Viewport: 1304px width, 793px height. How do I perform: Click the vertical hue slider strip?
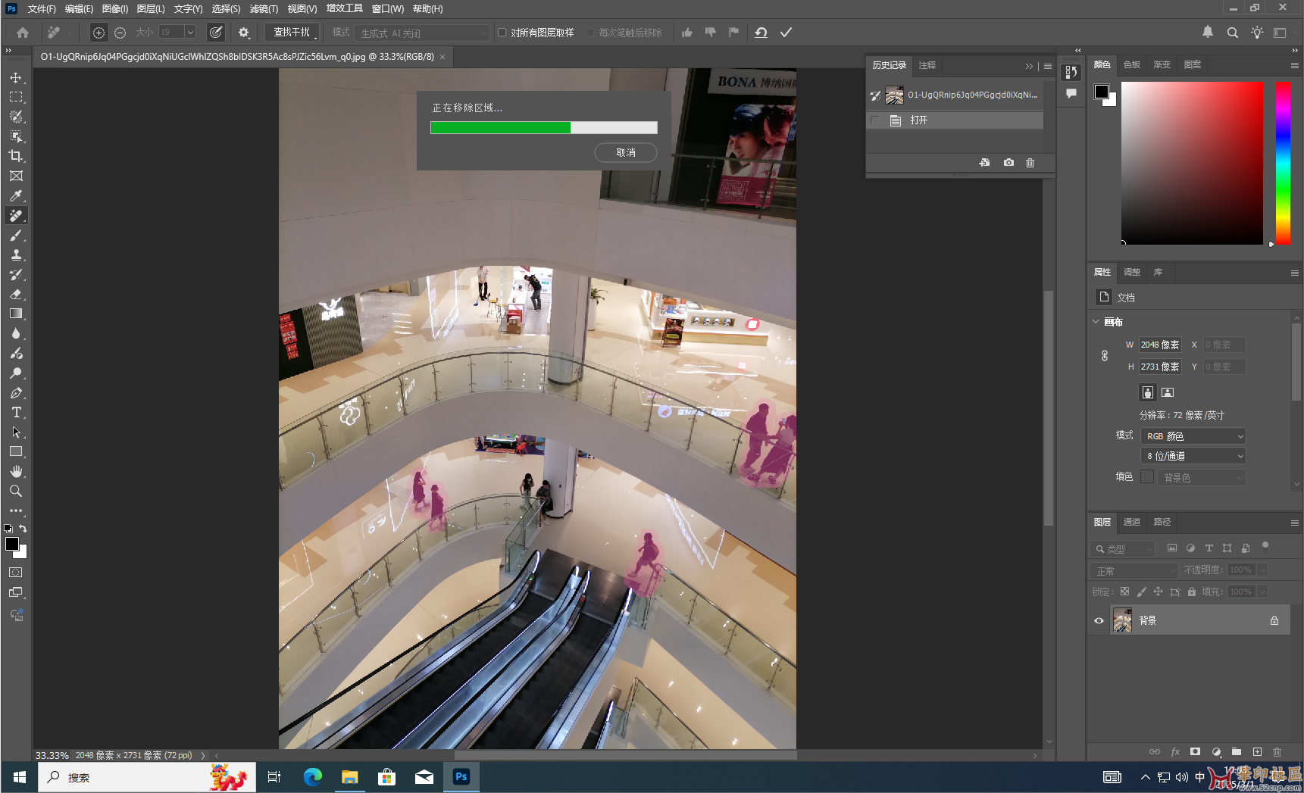pyautogui.click(x=1283, y=163)
